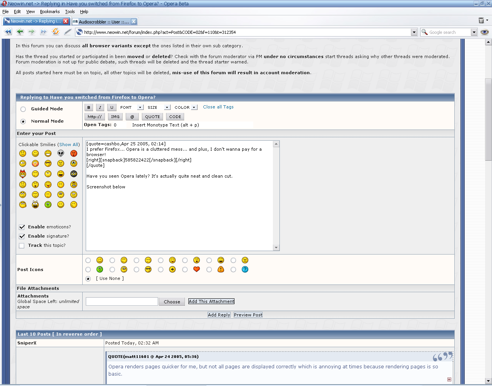Screen dimensions: 492x386
Task: Close the Audioscrobbler tab
Action: click(x=133, y=22)
